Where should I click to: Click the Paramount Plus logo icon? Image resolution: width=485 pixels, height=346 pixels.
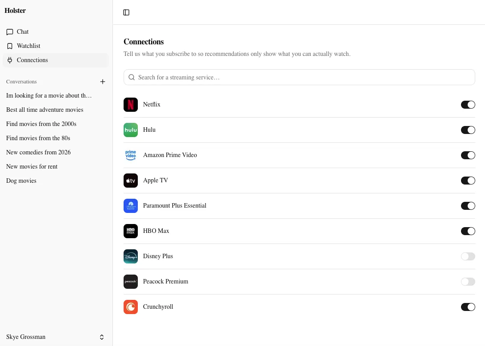click(131, 206)
